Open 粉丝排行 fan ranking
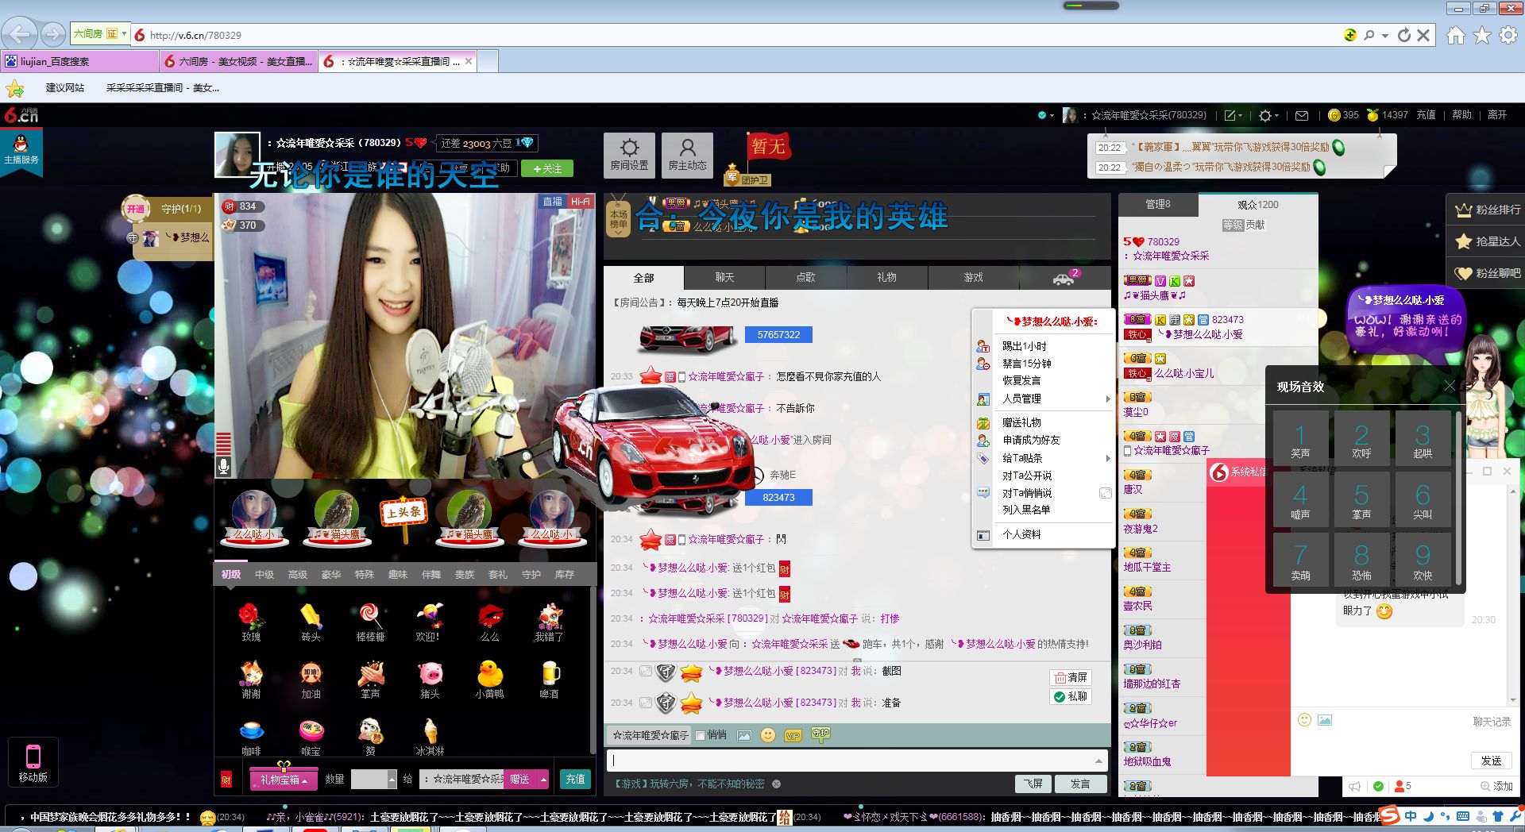1525x832 pixels. click(1488, 210)
